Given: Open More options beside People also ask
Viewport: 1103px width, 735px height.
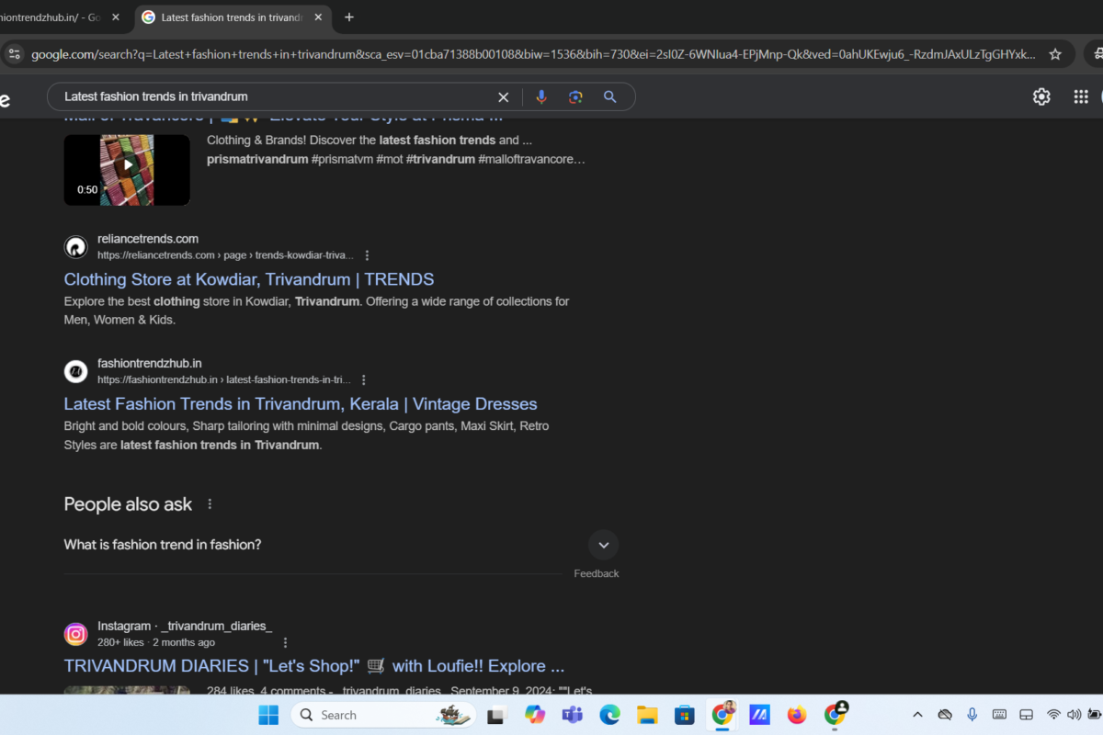Looking at the screenshot, I should (210, 504).
